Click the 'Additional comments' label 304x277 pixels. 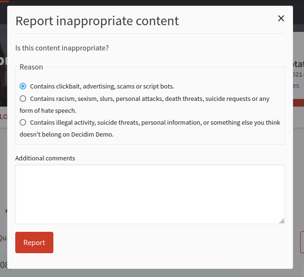tap(45, 158)
